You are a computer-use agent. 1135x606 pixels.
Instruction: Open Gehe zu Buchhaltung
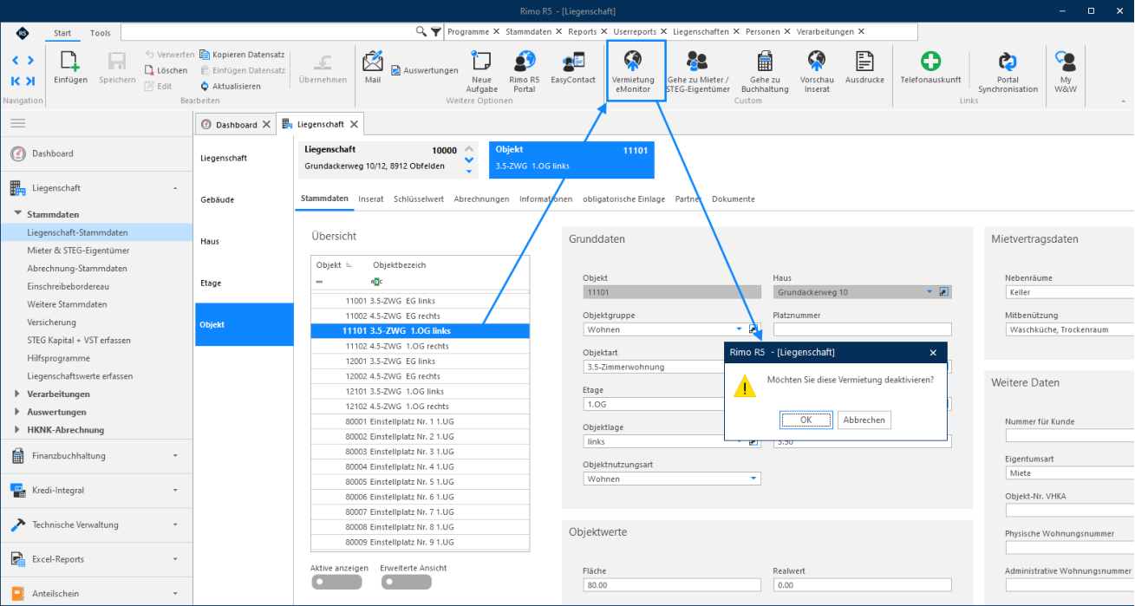[765, 71]
